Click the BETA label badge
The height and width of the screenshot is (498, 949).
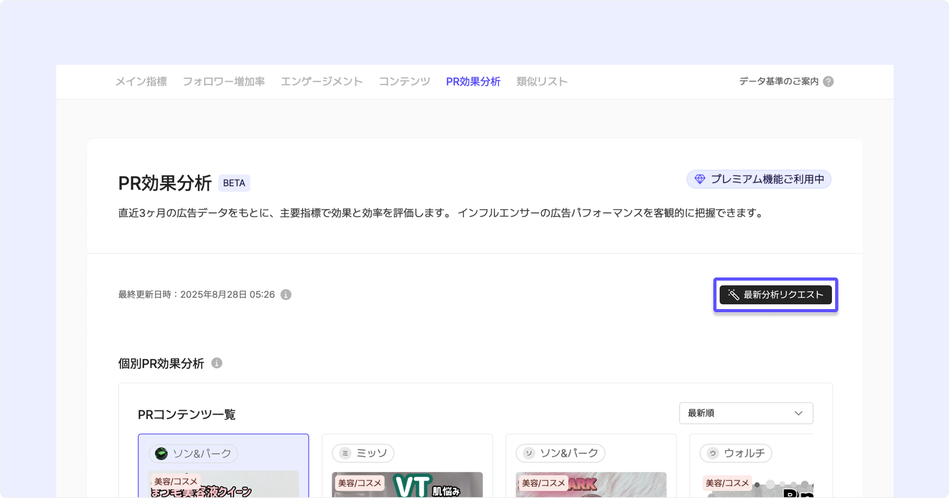click(x=234, y=183)
